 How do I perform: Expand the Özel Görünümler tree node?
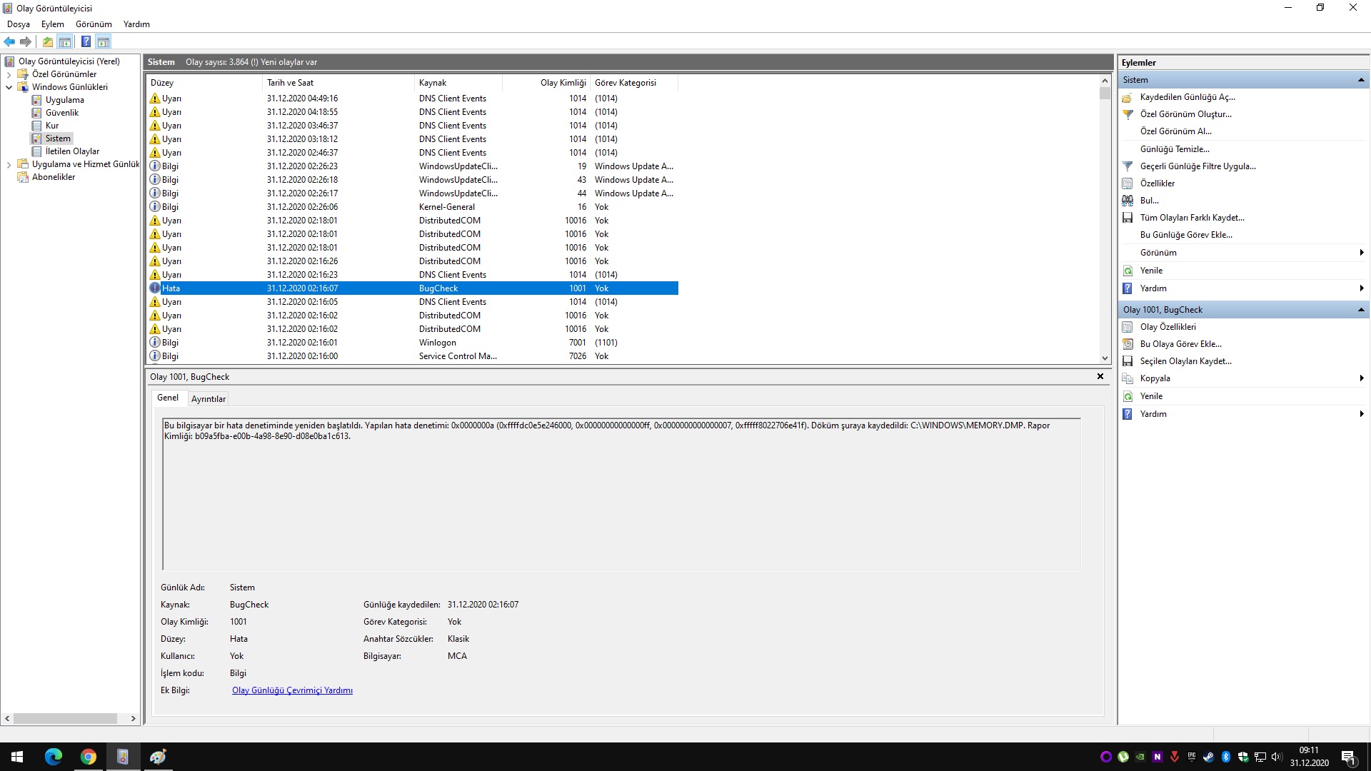9,74
